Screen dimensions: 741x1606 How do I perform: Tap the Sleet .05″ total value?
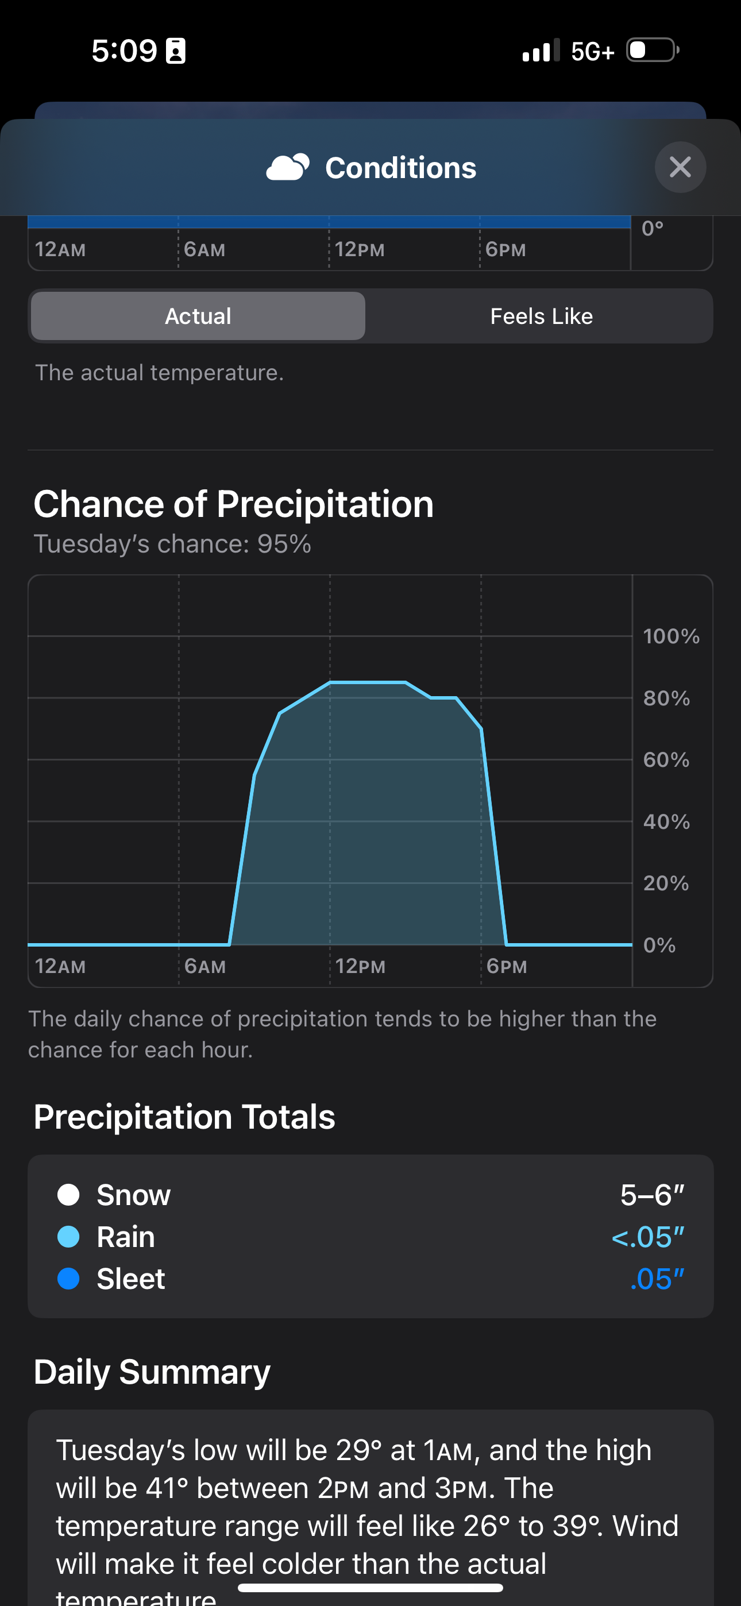(657, 1279)
